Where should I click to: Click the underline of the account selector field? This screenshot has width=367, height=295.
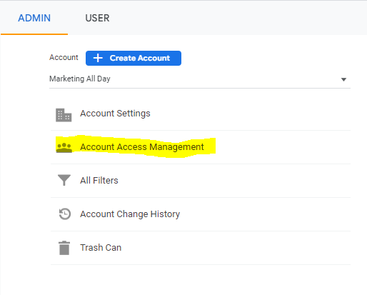200,88
